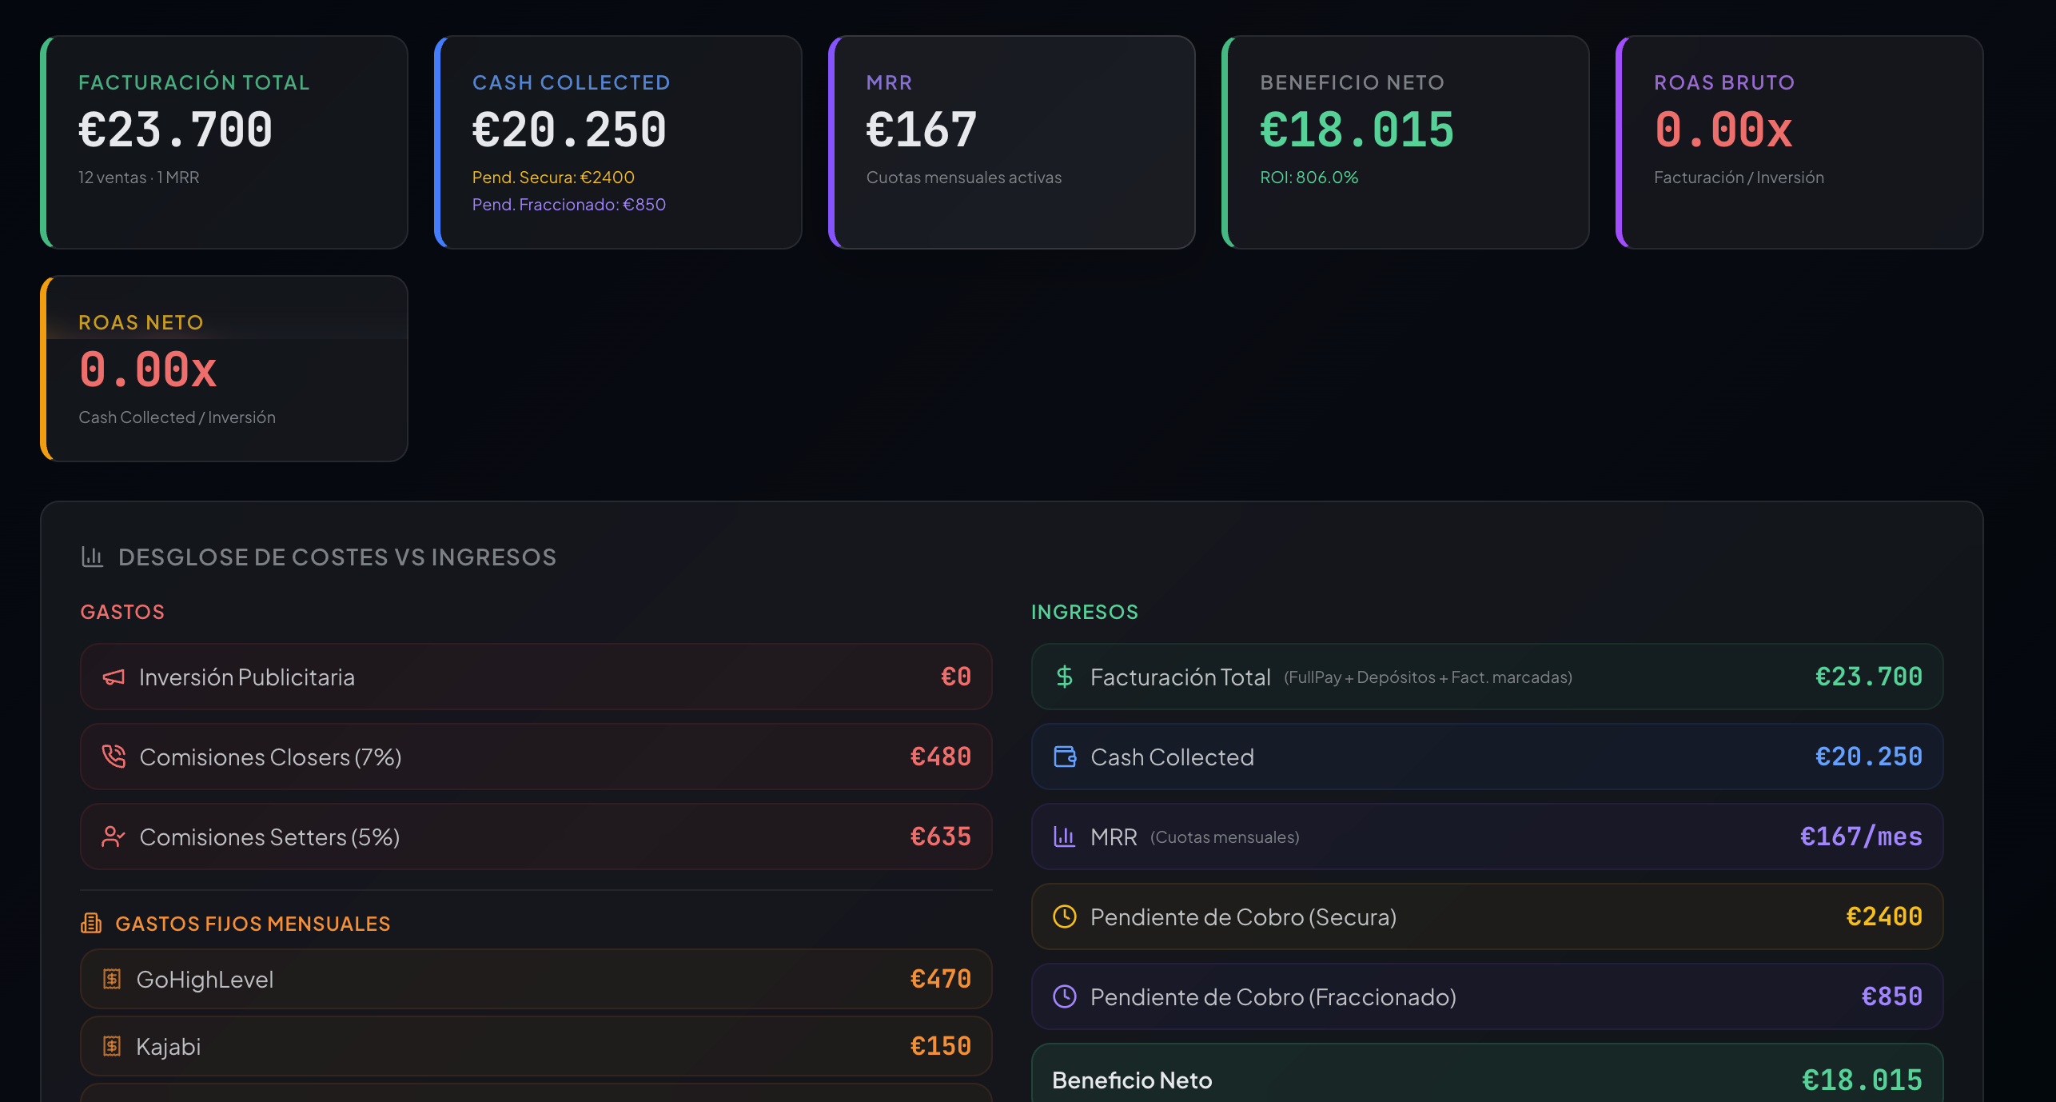Select the Pendiente de Cobro (Fraccionado) row
This screenshot has width=2056, height=1102.
click(x=1487, y=996)
